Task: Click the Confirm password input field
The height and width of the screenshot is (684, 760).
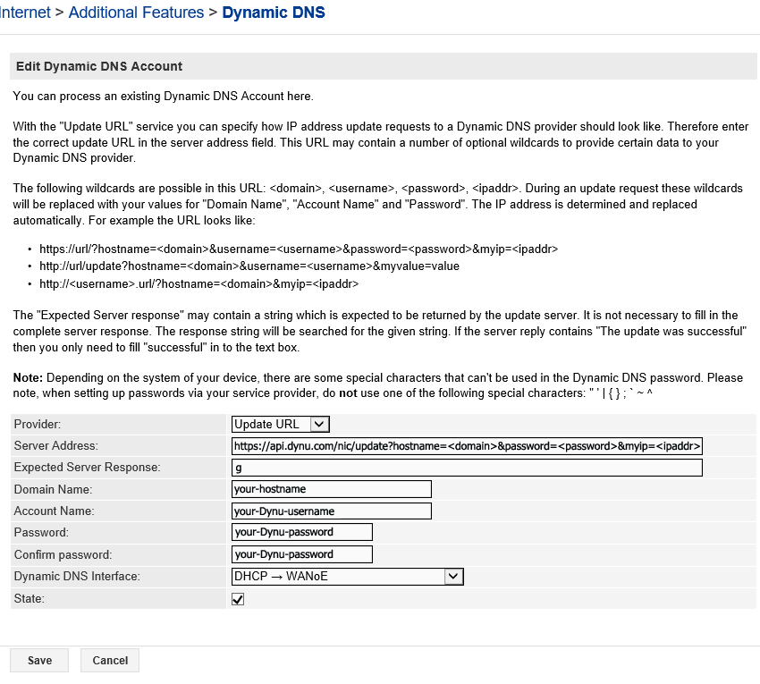Action: pyautogui.click(x=302, y=554)
